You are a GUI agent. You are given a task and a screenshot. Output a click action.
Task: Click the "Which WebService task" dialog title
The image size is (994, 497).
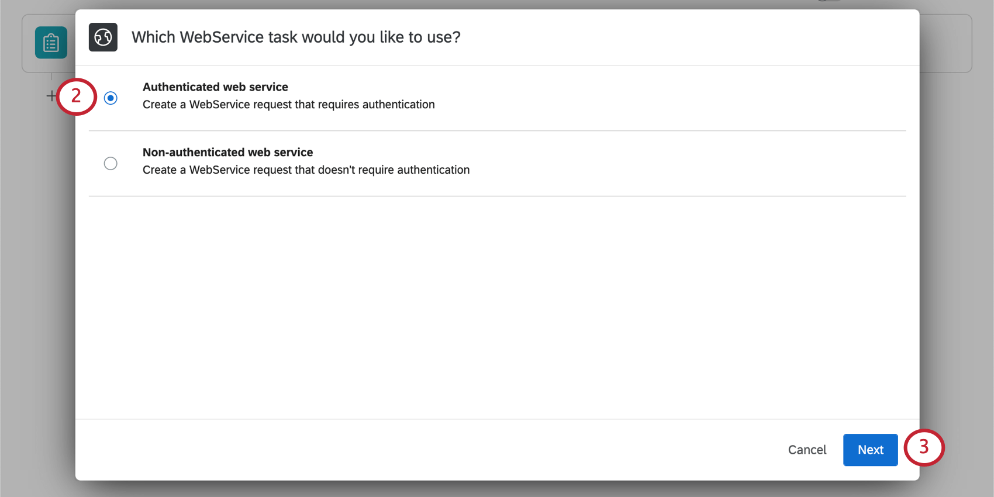coord(296,37)
